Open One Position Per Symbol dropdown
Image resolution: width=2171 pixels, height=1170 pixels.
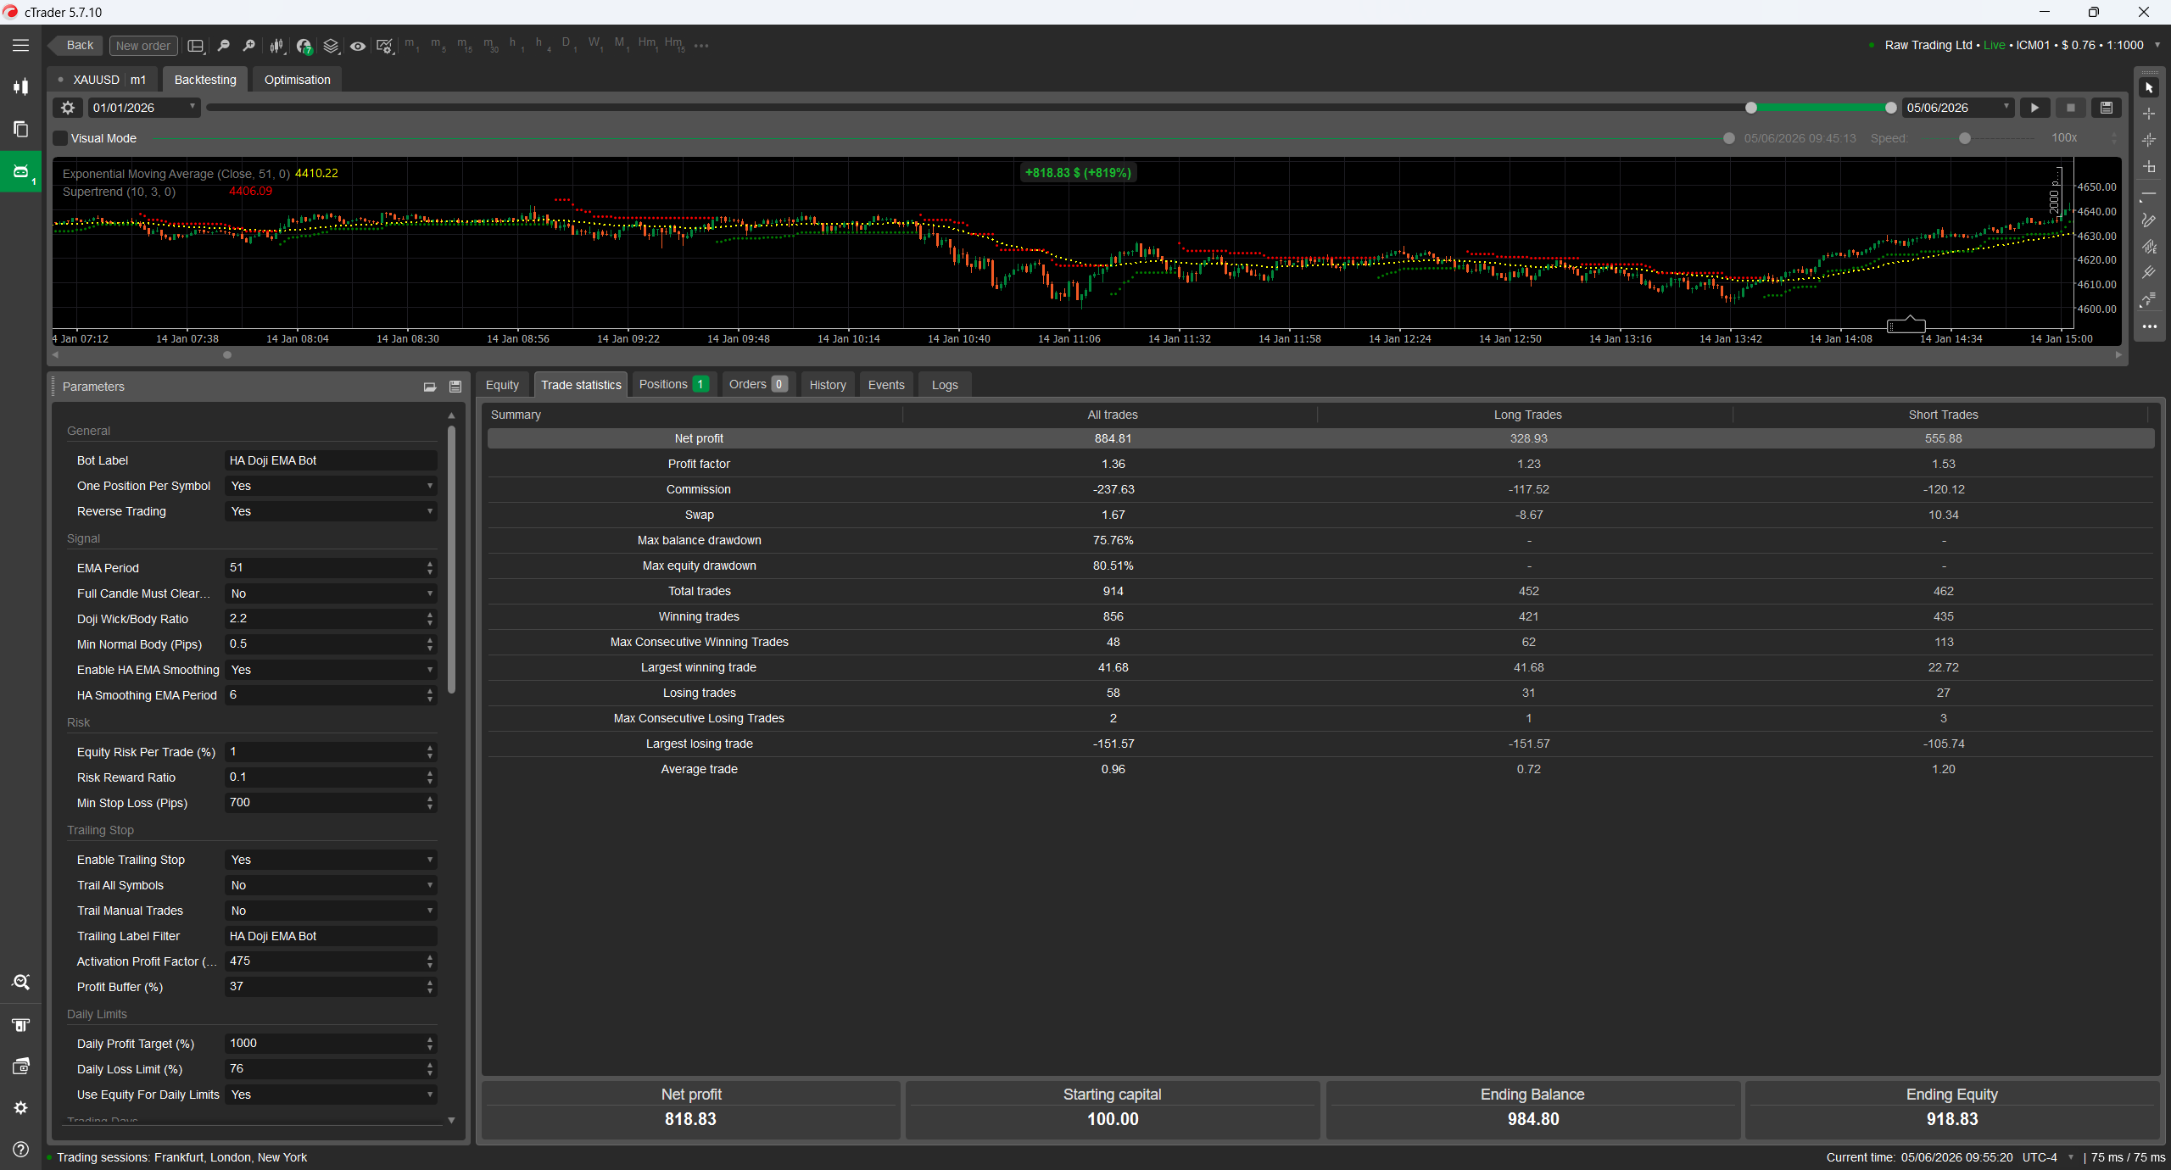tap(331, 486)
